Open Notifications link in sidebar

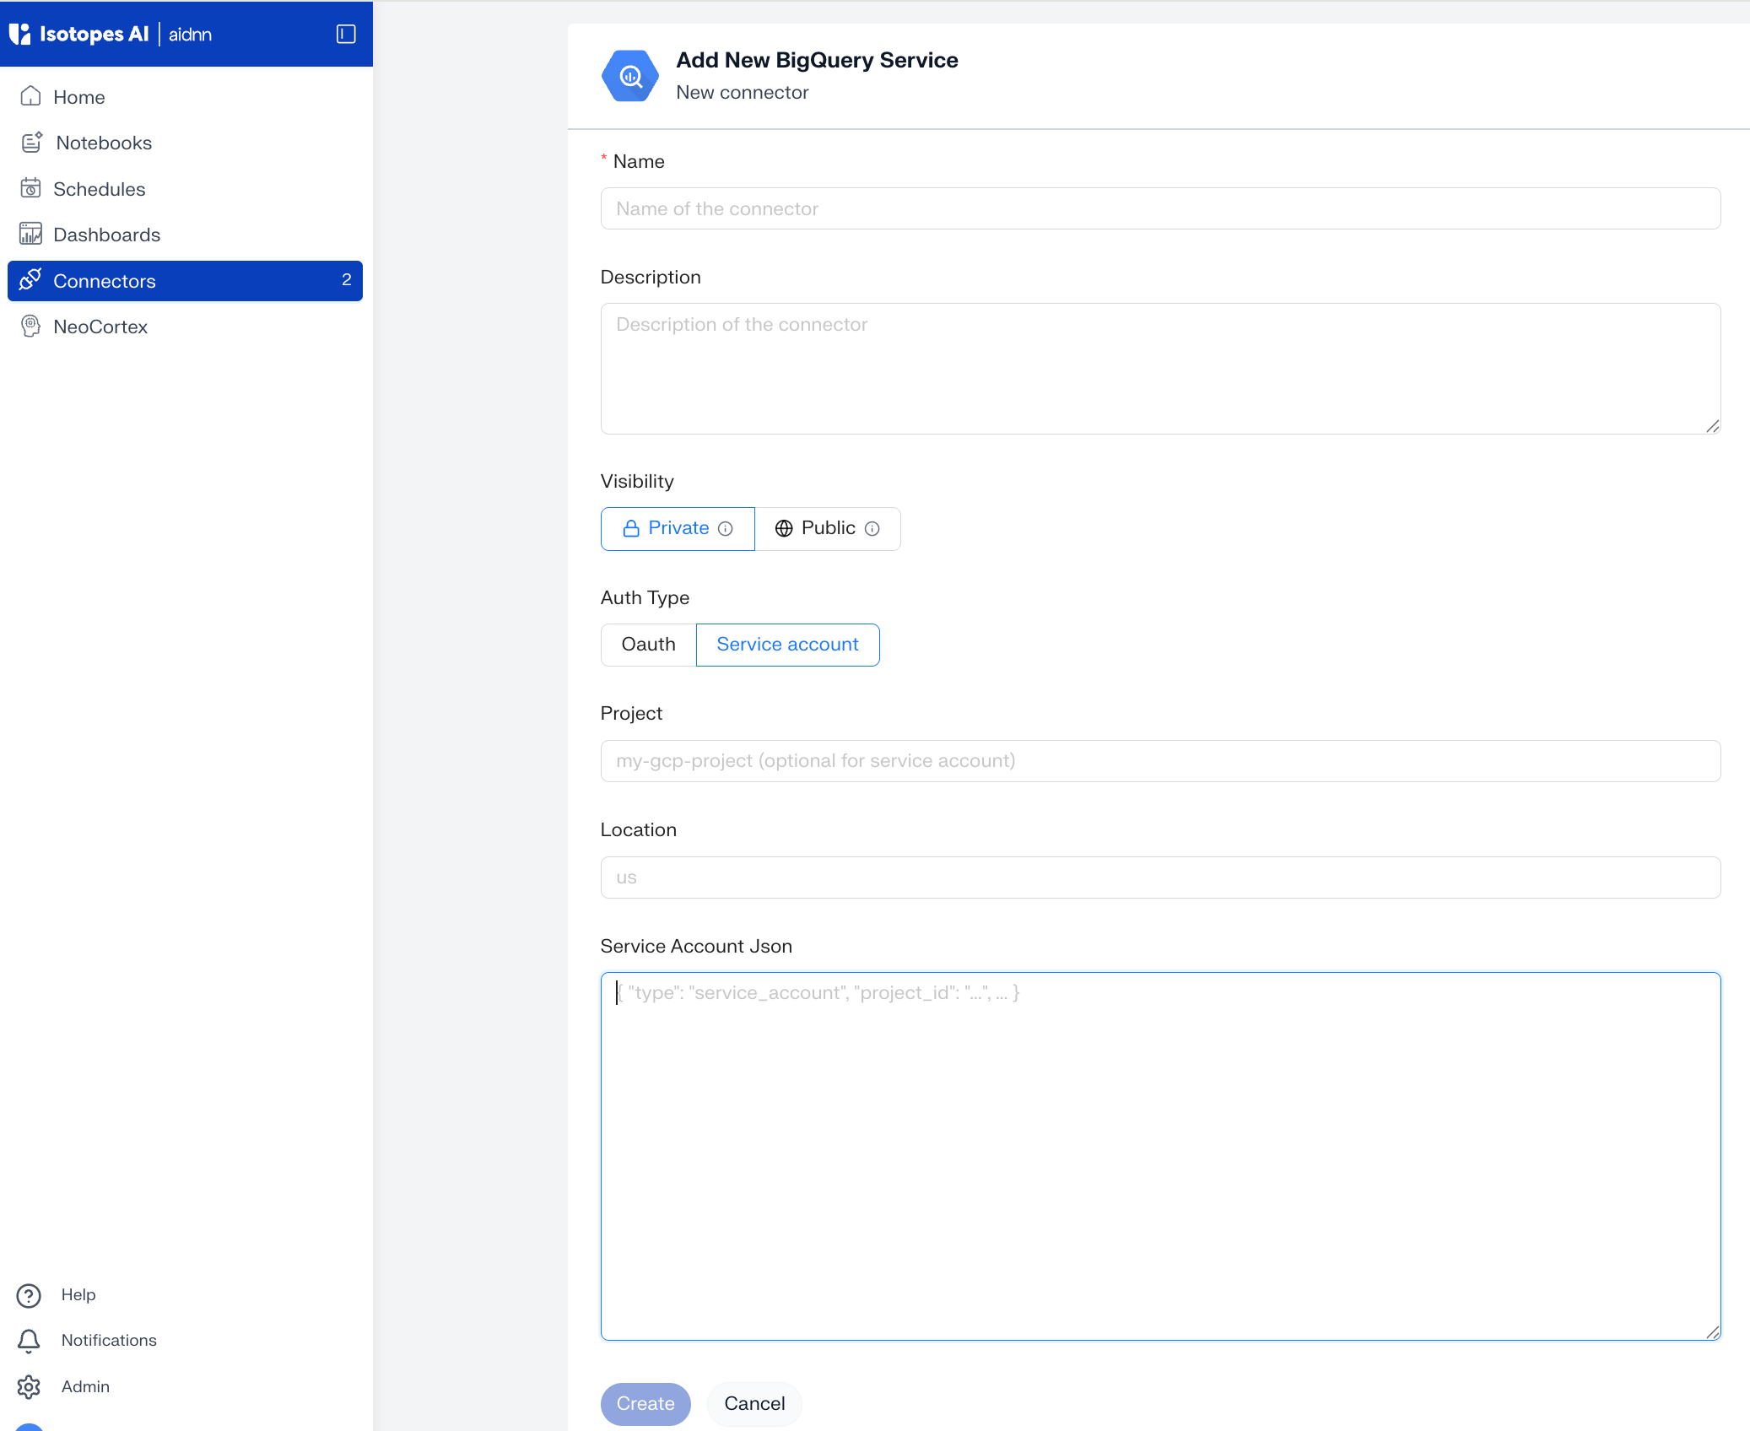pos(109,1341)
